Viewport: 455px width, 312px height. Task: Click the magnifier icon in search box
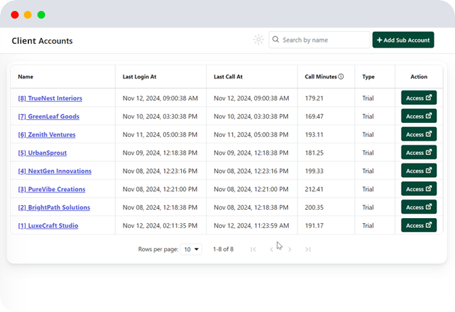[276, 40]
